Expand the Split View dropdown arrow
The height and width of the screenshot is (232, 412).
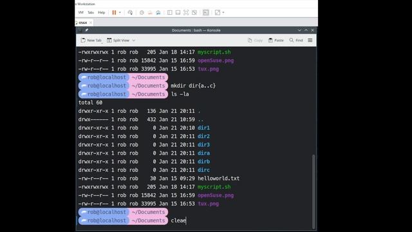point(133,41)
